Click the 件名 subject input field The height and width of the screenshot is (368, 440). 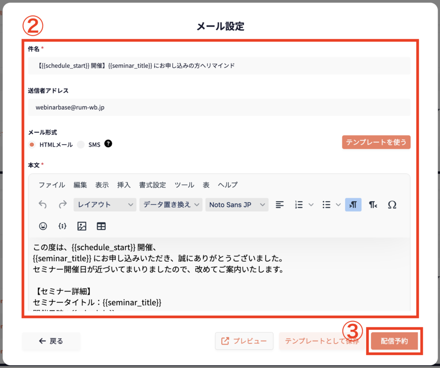click(x=219, y=66)
